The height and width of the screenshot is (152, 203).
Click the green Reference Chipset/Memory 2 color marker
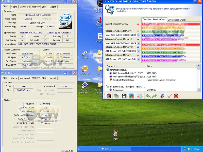coord(138,39)
